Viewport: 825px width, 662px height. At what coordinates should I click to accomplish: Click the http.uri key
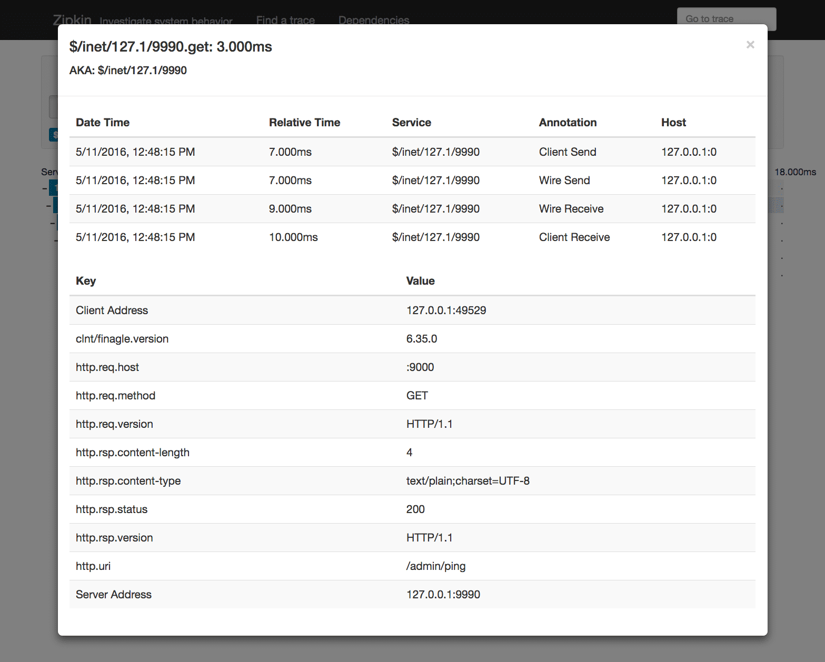(93, 566)
